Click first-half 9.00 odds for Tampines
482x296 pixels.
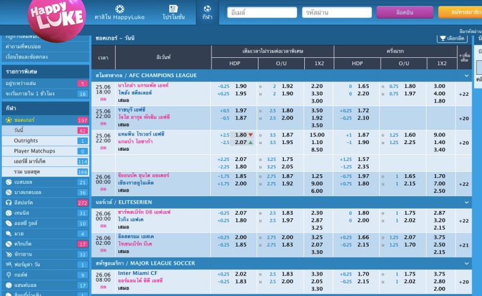pyautogui.click(x=439, y=135)
